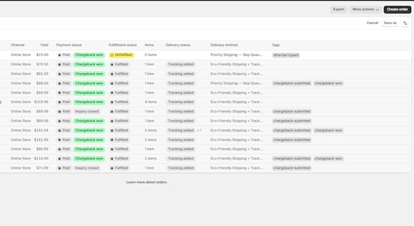Click the $110.00 order total

(x=41, y=158)
